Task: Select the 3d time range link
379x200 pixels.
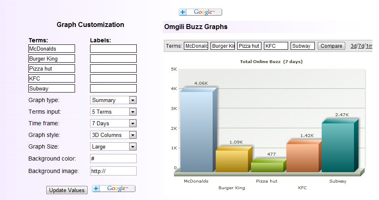Action: coord(353,46)
